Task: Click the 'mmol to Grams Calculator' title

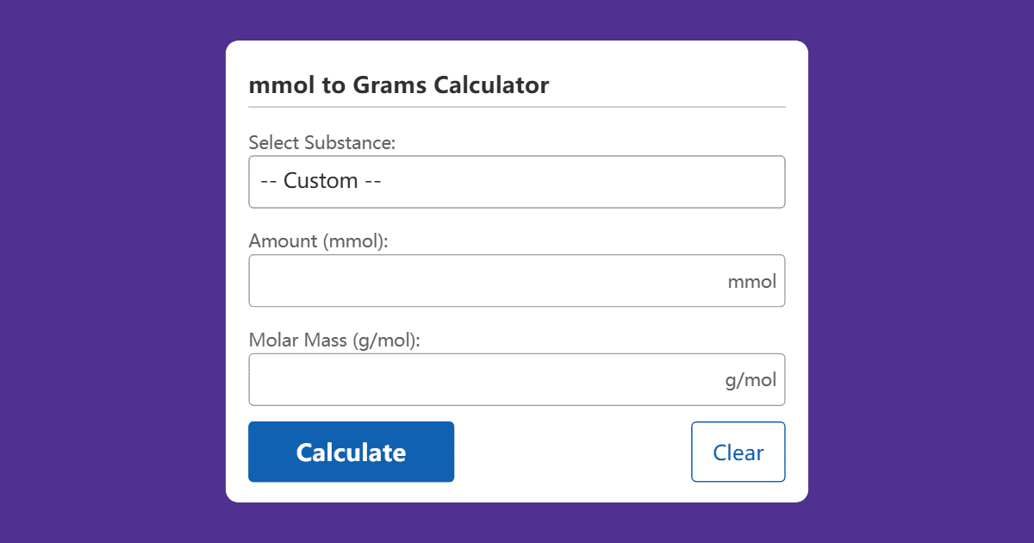Action: point(398,85)
